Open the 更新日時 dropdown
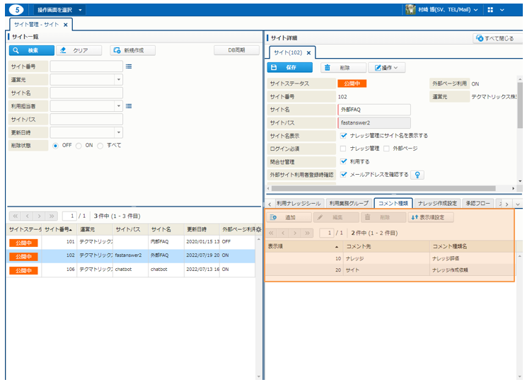 click(118, 132)
